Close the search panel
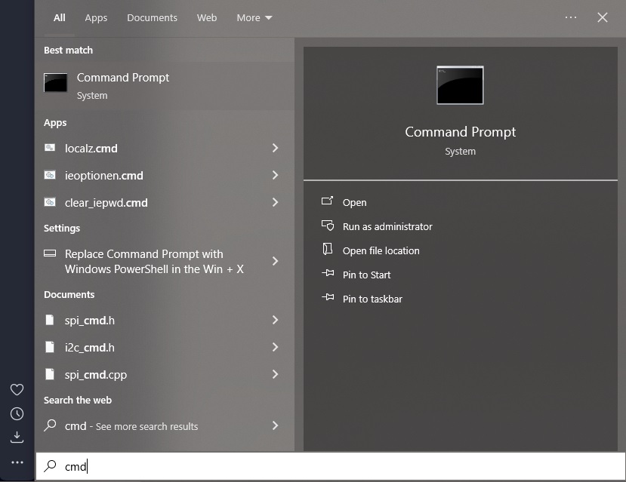Image resolution: width=626 pixels, height=482 pixels. click(603, 17)
